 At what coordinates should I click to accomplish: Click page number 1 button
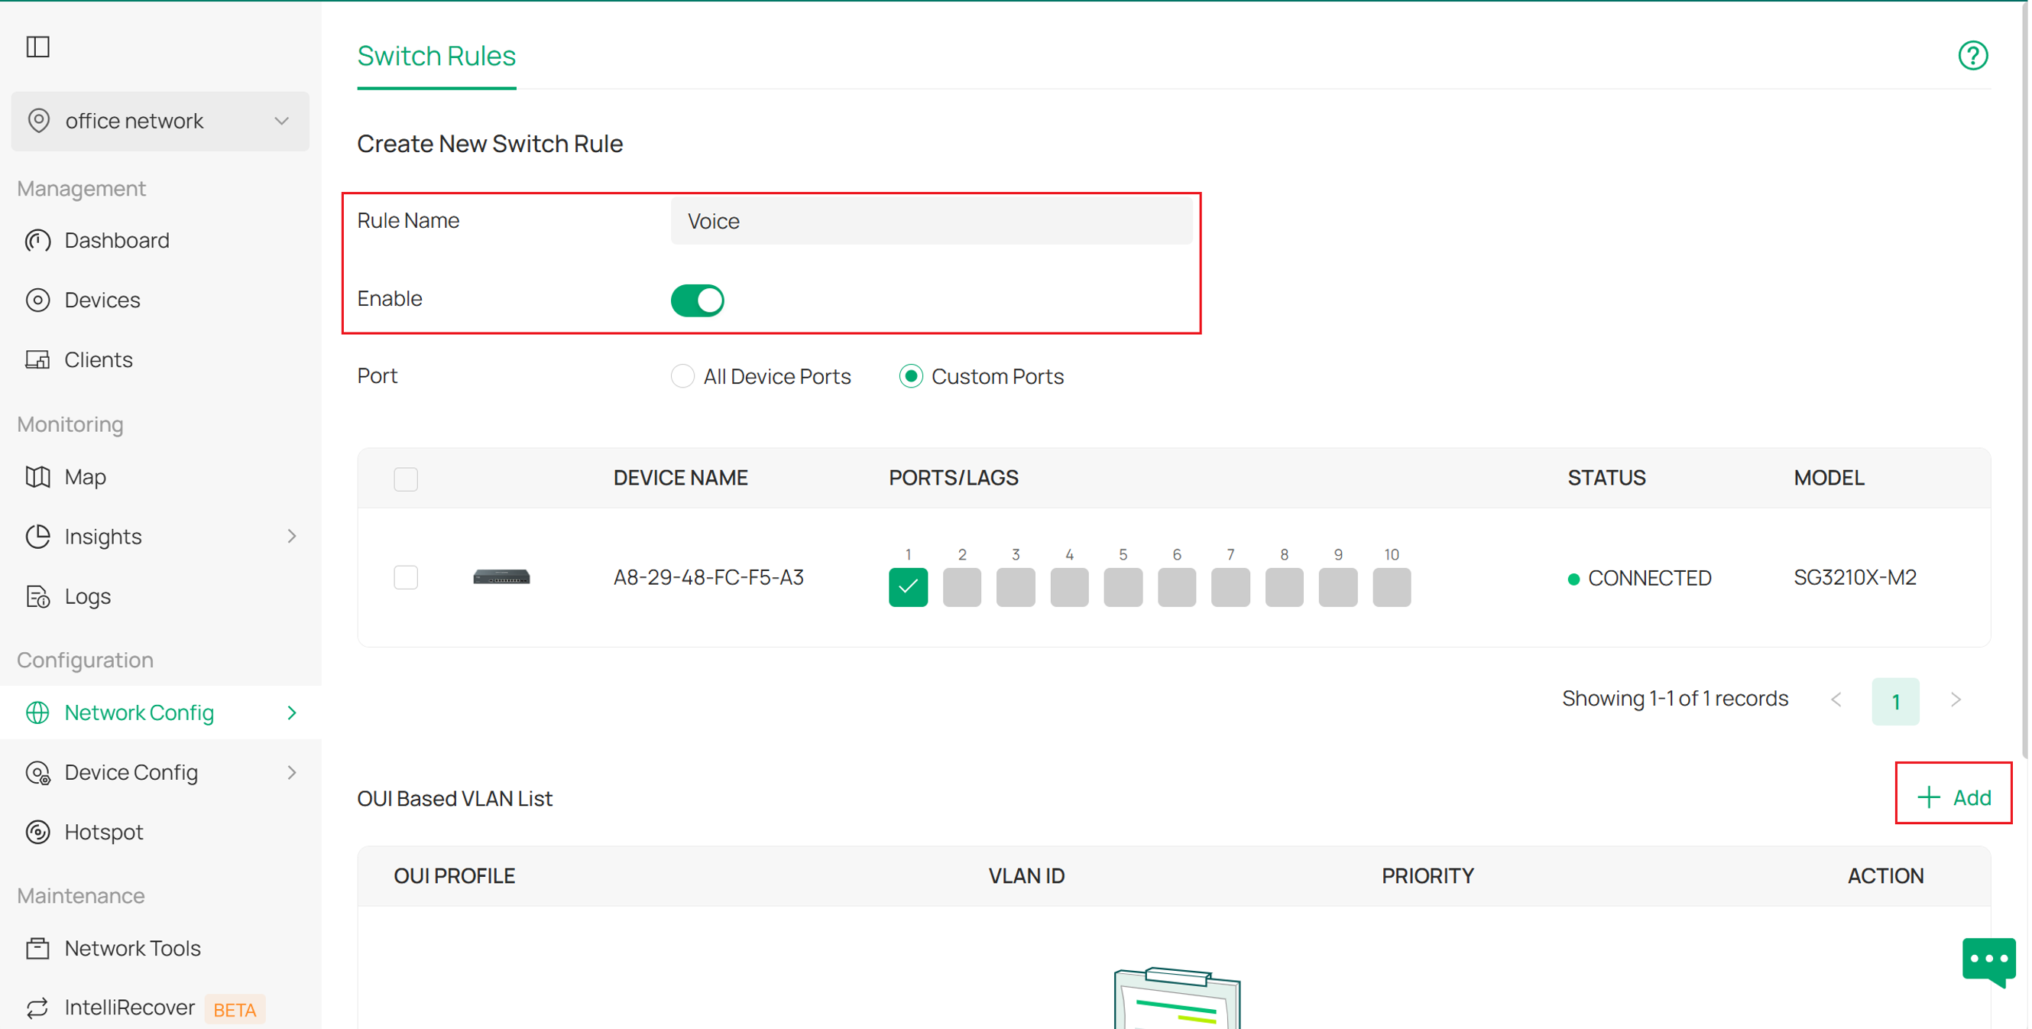pos(1895,701)
